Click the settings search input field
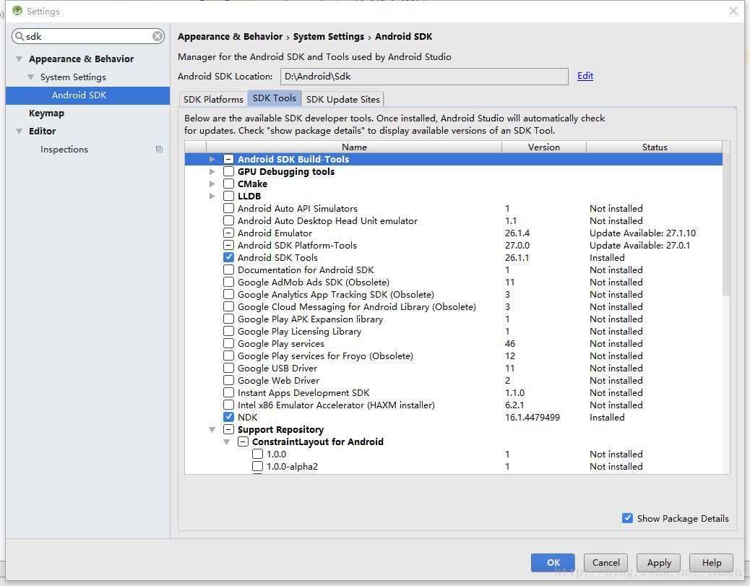The image size is (750, 586). click(x=88, y=36)
